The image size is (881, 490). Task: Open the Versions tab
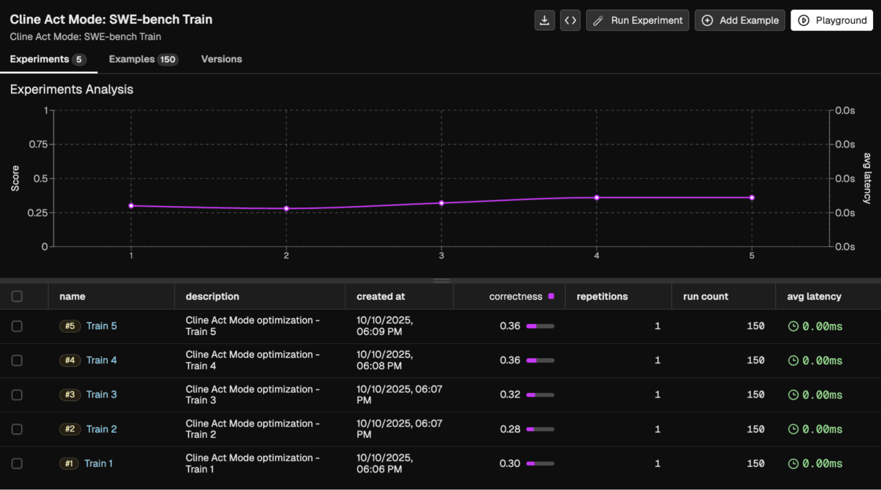(x=221, y=59)
